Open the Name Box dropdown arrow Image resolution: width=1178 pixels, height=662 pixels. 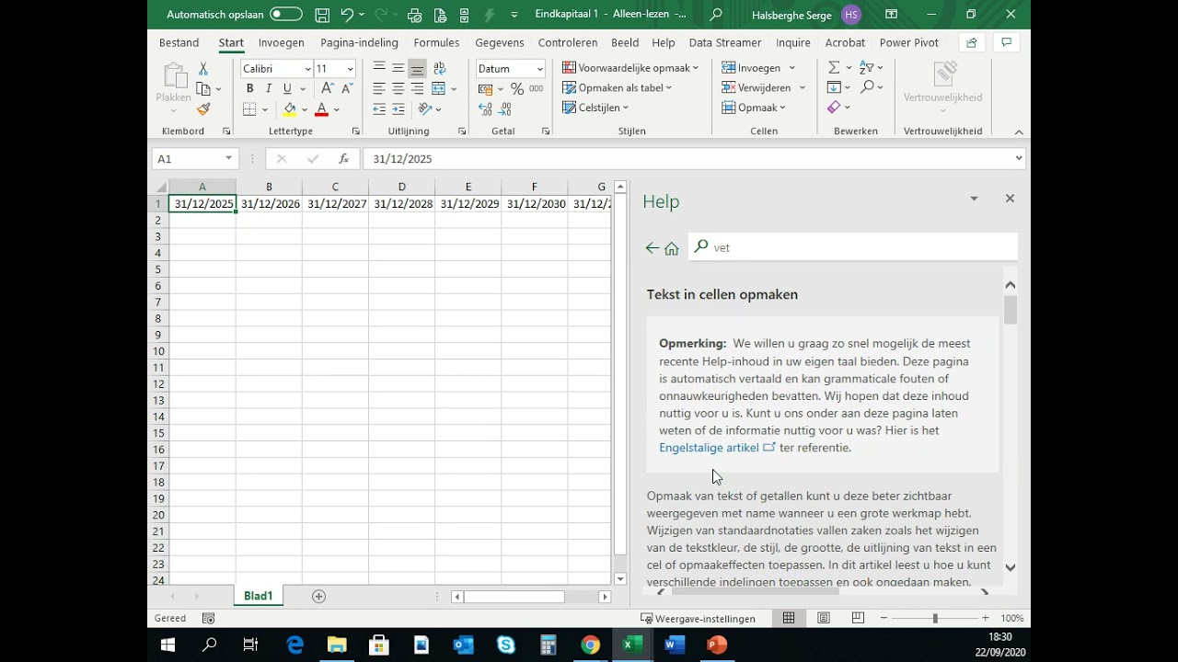pos(229,159)
